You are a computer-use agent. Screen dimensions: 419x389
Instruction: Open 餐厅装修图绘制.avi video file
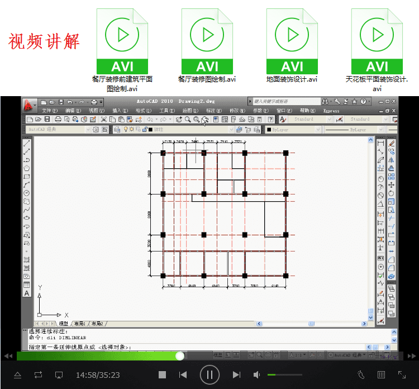pyautogui.click(x=207, y=46)
